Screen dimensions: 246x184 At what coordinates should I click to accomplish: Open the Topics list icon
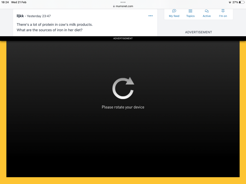tap(190, 11)
